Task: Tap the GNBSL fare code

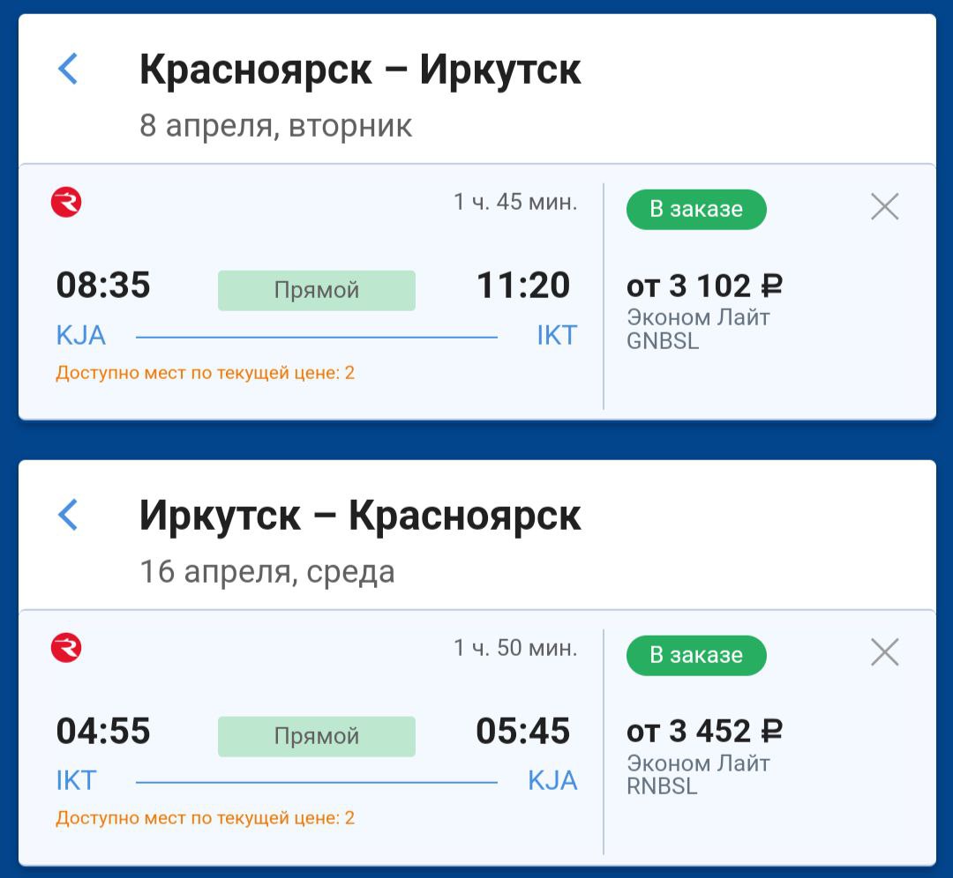Action: coord(662,341)
